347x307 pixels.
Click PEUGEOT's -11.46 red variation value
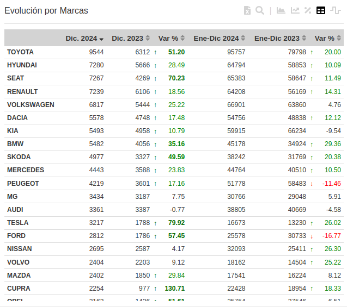[331, 184]
